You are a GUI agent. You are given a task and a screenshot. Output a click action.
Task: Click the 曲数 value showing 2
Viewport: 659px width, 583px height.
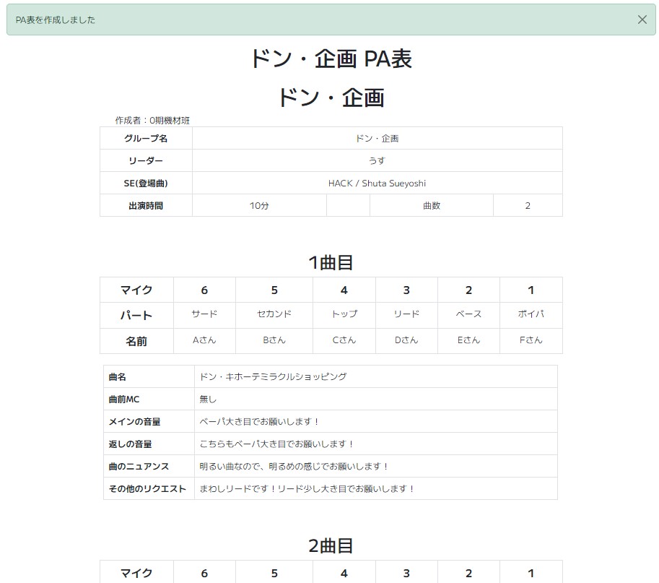(x=527, y=205)
